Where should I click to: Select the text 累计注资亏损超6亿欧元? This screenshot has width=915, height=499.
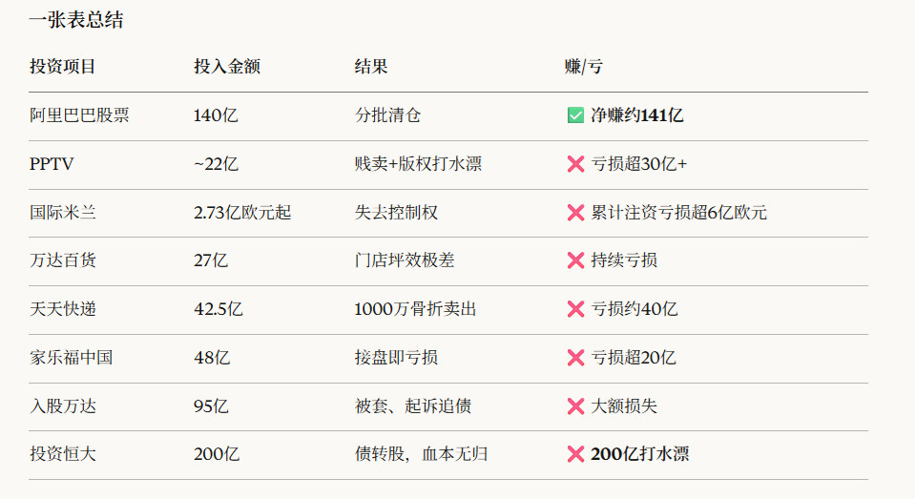click(678, 213)
